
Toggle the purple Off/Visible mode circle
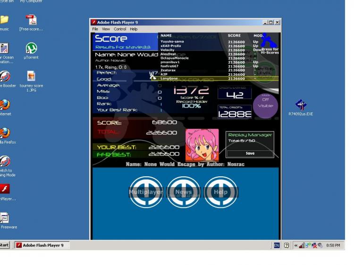pos(265,106)
